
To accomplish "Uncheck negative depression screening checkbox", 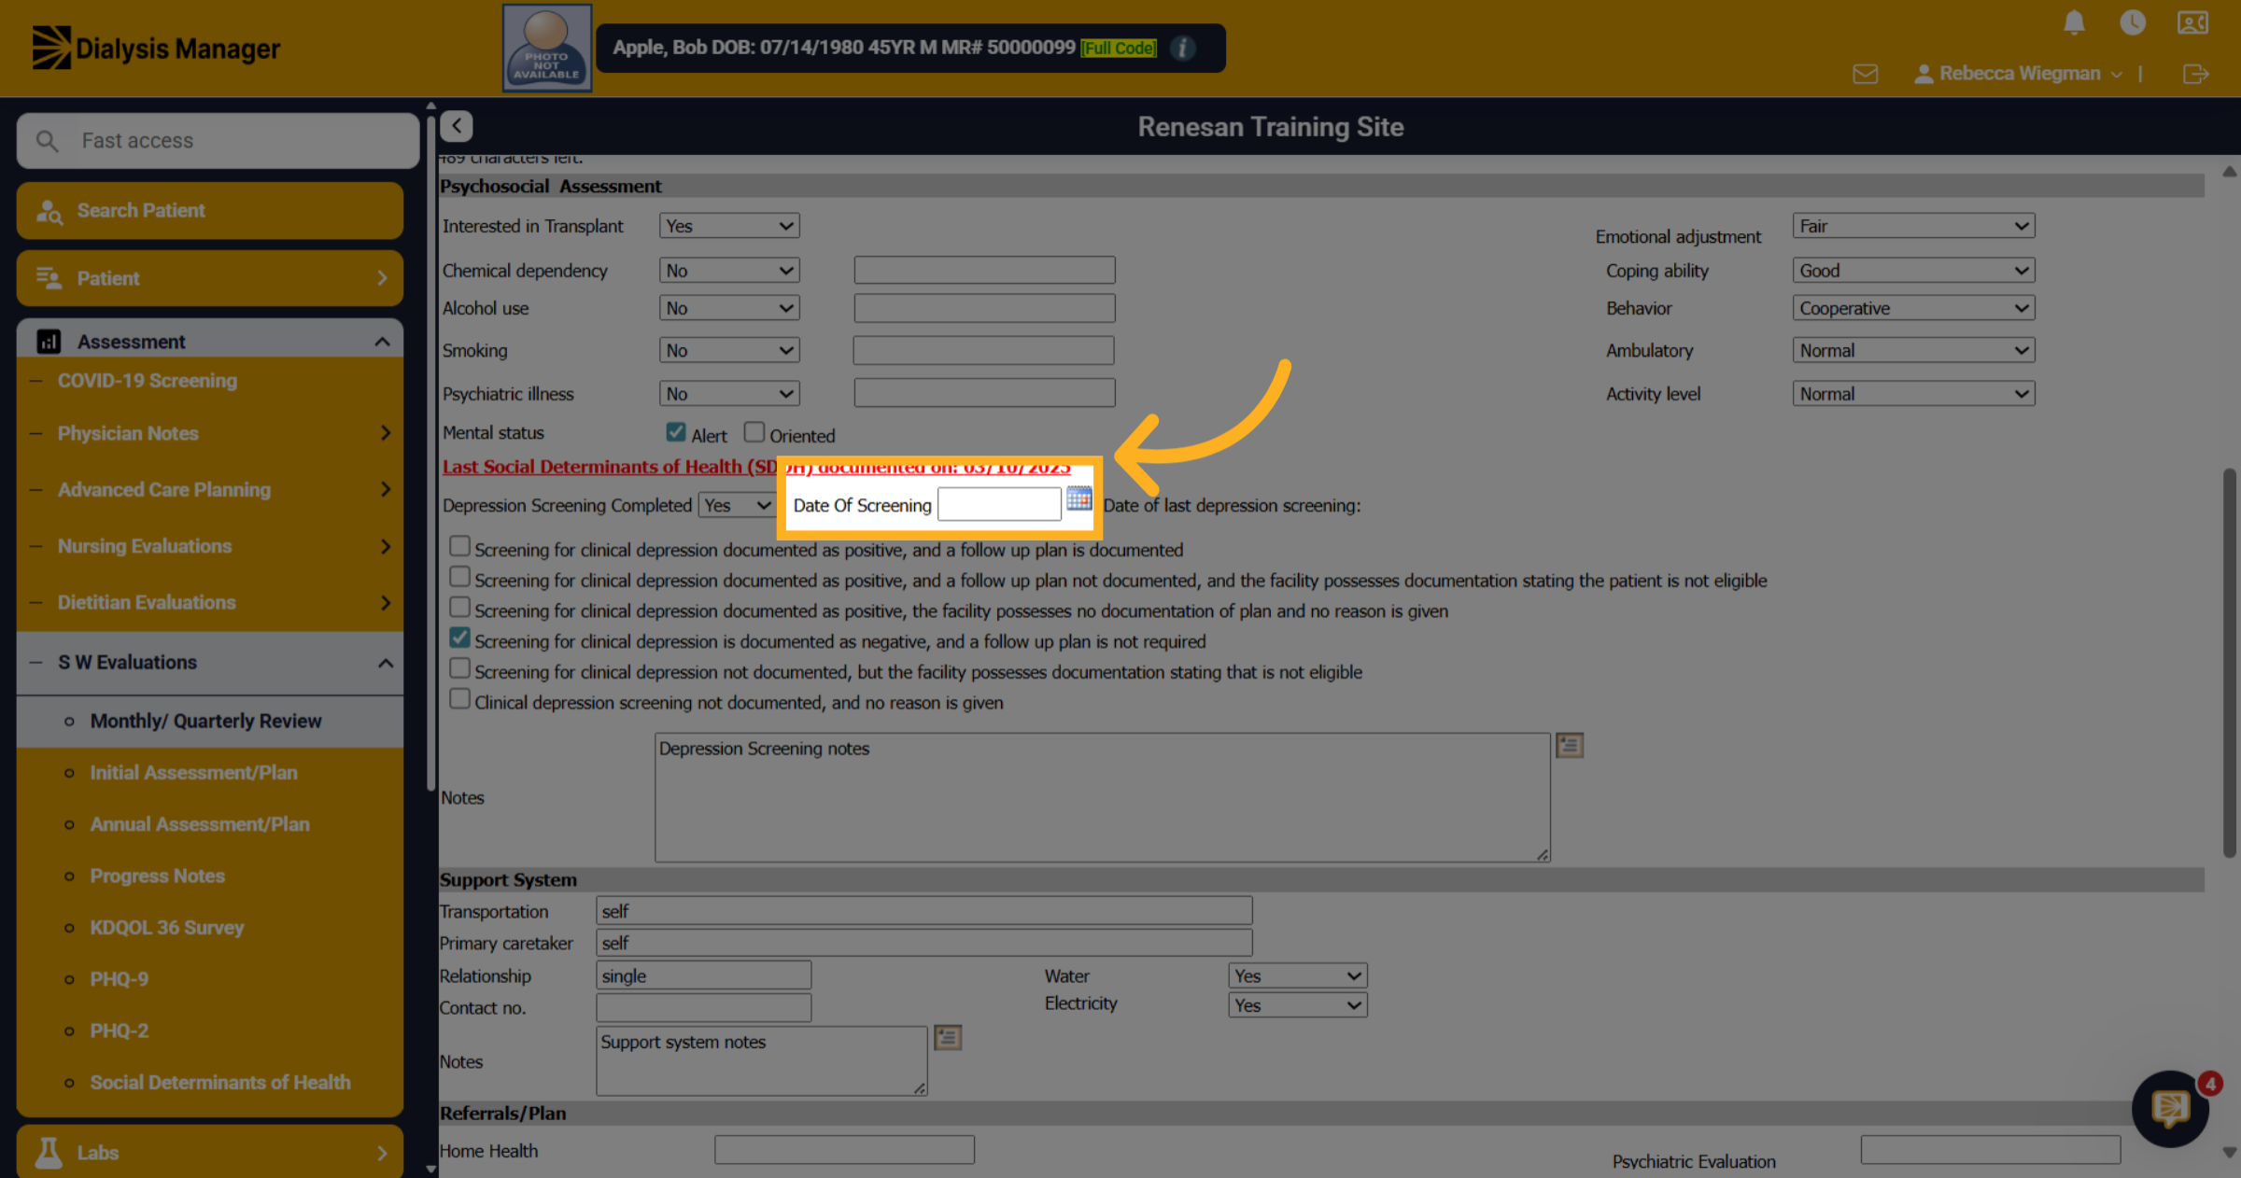I will coord(459,638).
